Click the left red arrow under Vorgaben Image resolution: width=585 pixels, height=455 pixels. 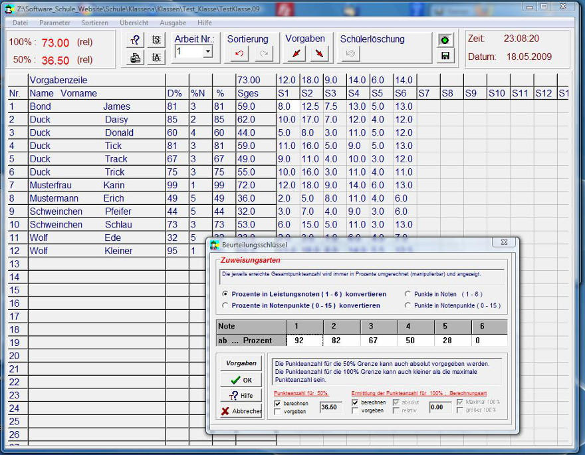tap(296, 53)
